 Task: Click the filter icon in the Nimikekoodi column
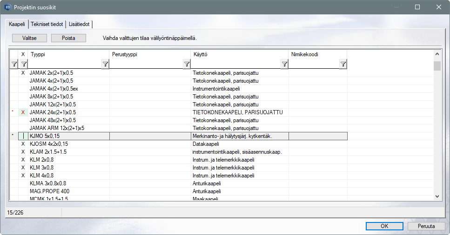point(343,65)
